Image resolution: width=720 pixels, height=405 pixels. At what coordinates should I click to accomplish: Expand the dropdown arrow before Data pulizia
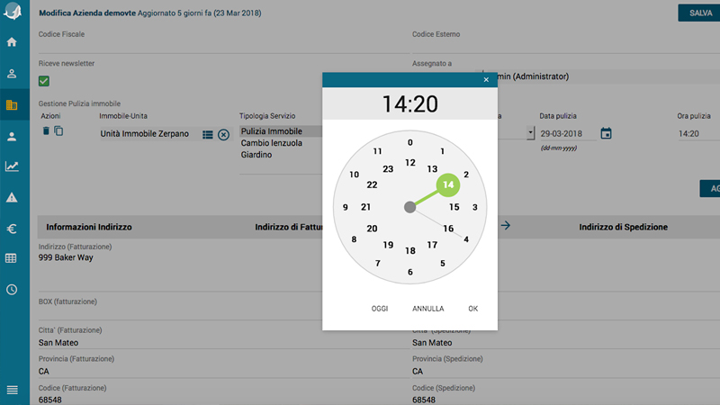pos(529,133)
